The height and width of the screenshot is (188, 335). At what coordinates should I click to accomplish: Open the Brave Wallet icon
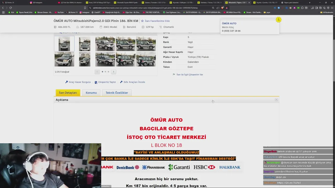pos(320,8)
